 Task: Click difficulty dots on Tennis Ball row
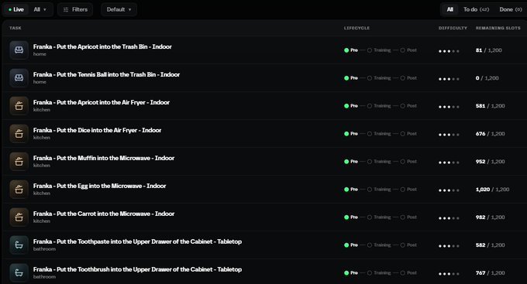coord(449,79)
